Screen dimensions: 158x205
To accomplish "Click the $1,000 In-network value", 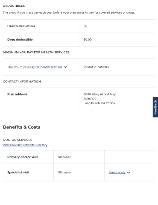I will (x=96, y=67).
